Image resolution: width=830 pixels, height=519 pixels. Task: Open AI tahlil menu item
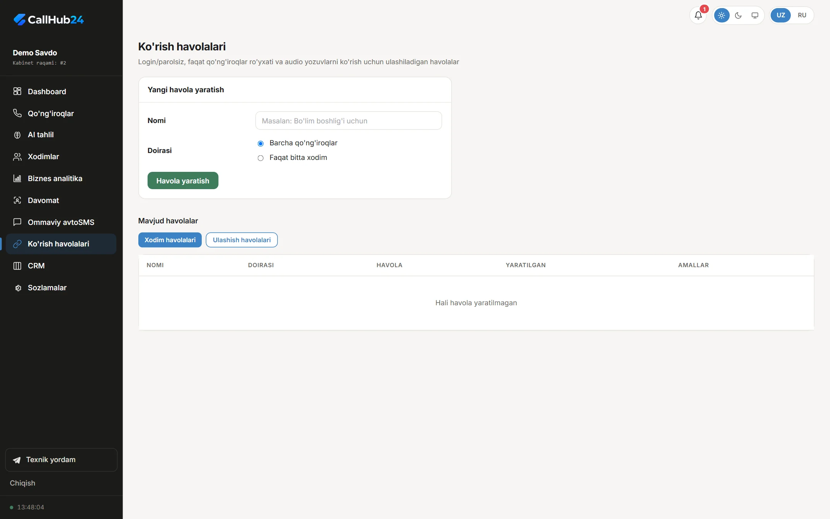pos(61,135)
